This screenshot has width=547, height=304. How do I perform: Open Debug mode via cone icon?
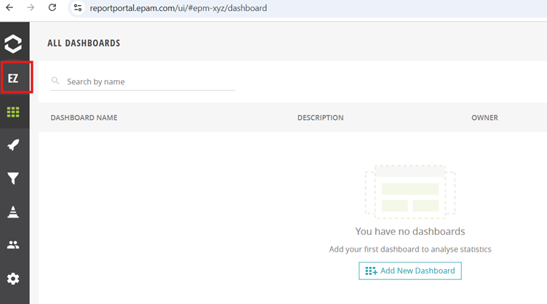coord(13,212)
